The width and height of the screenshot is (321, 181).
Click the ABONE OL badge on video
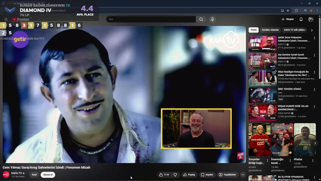click(x=240, y=156)
